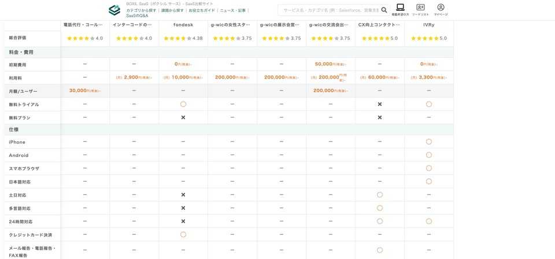Click the BOXIL SaaS logo icon

[114, 10]
